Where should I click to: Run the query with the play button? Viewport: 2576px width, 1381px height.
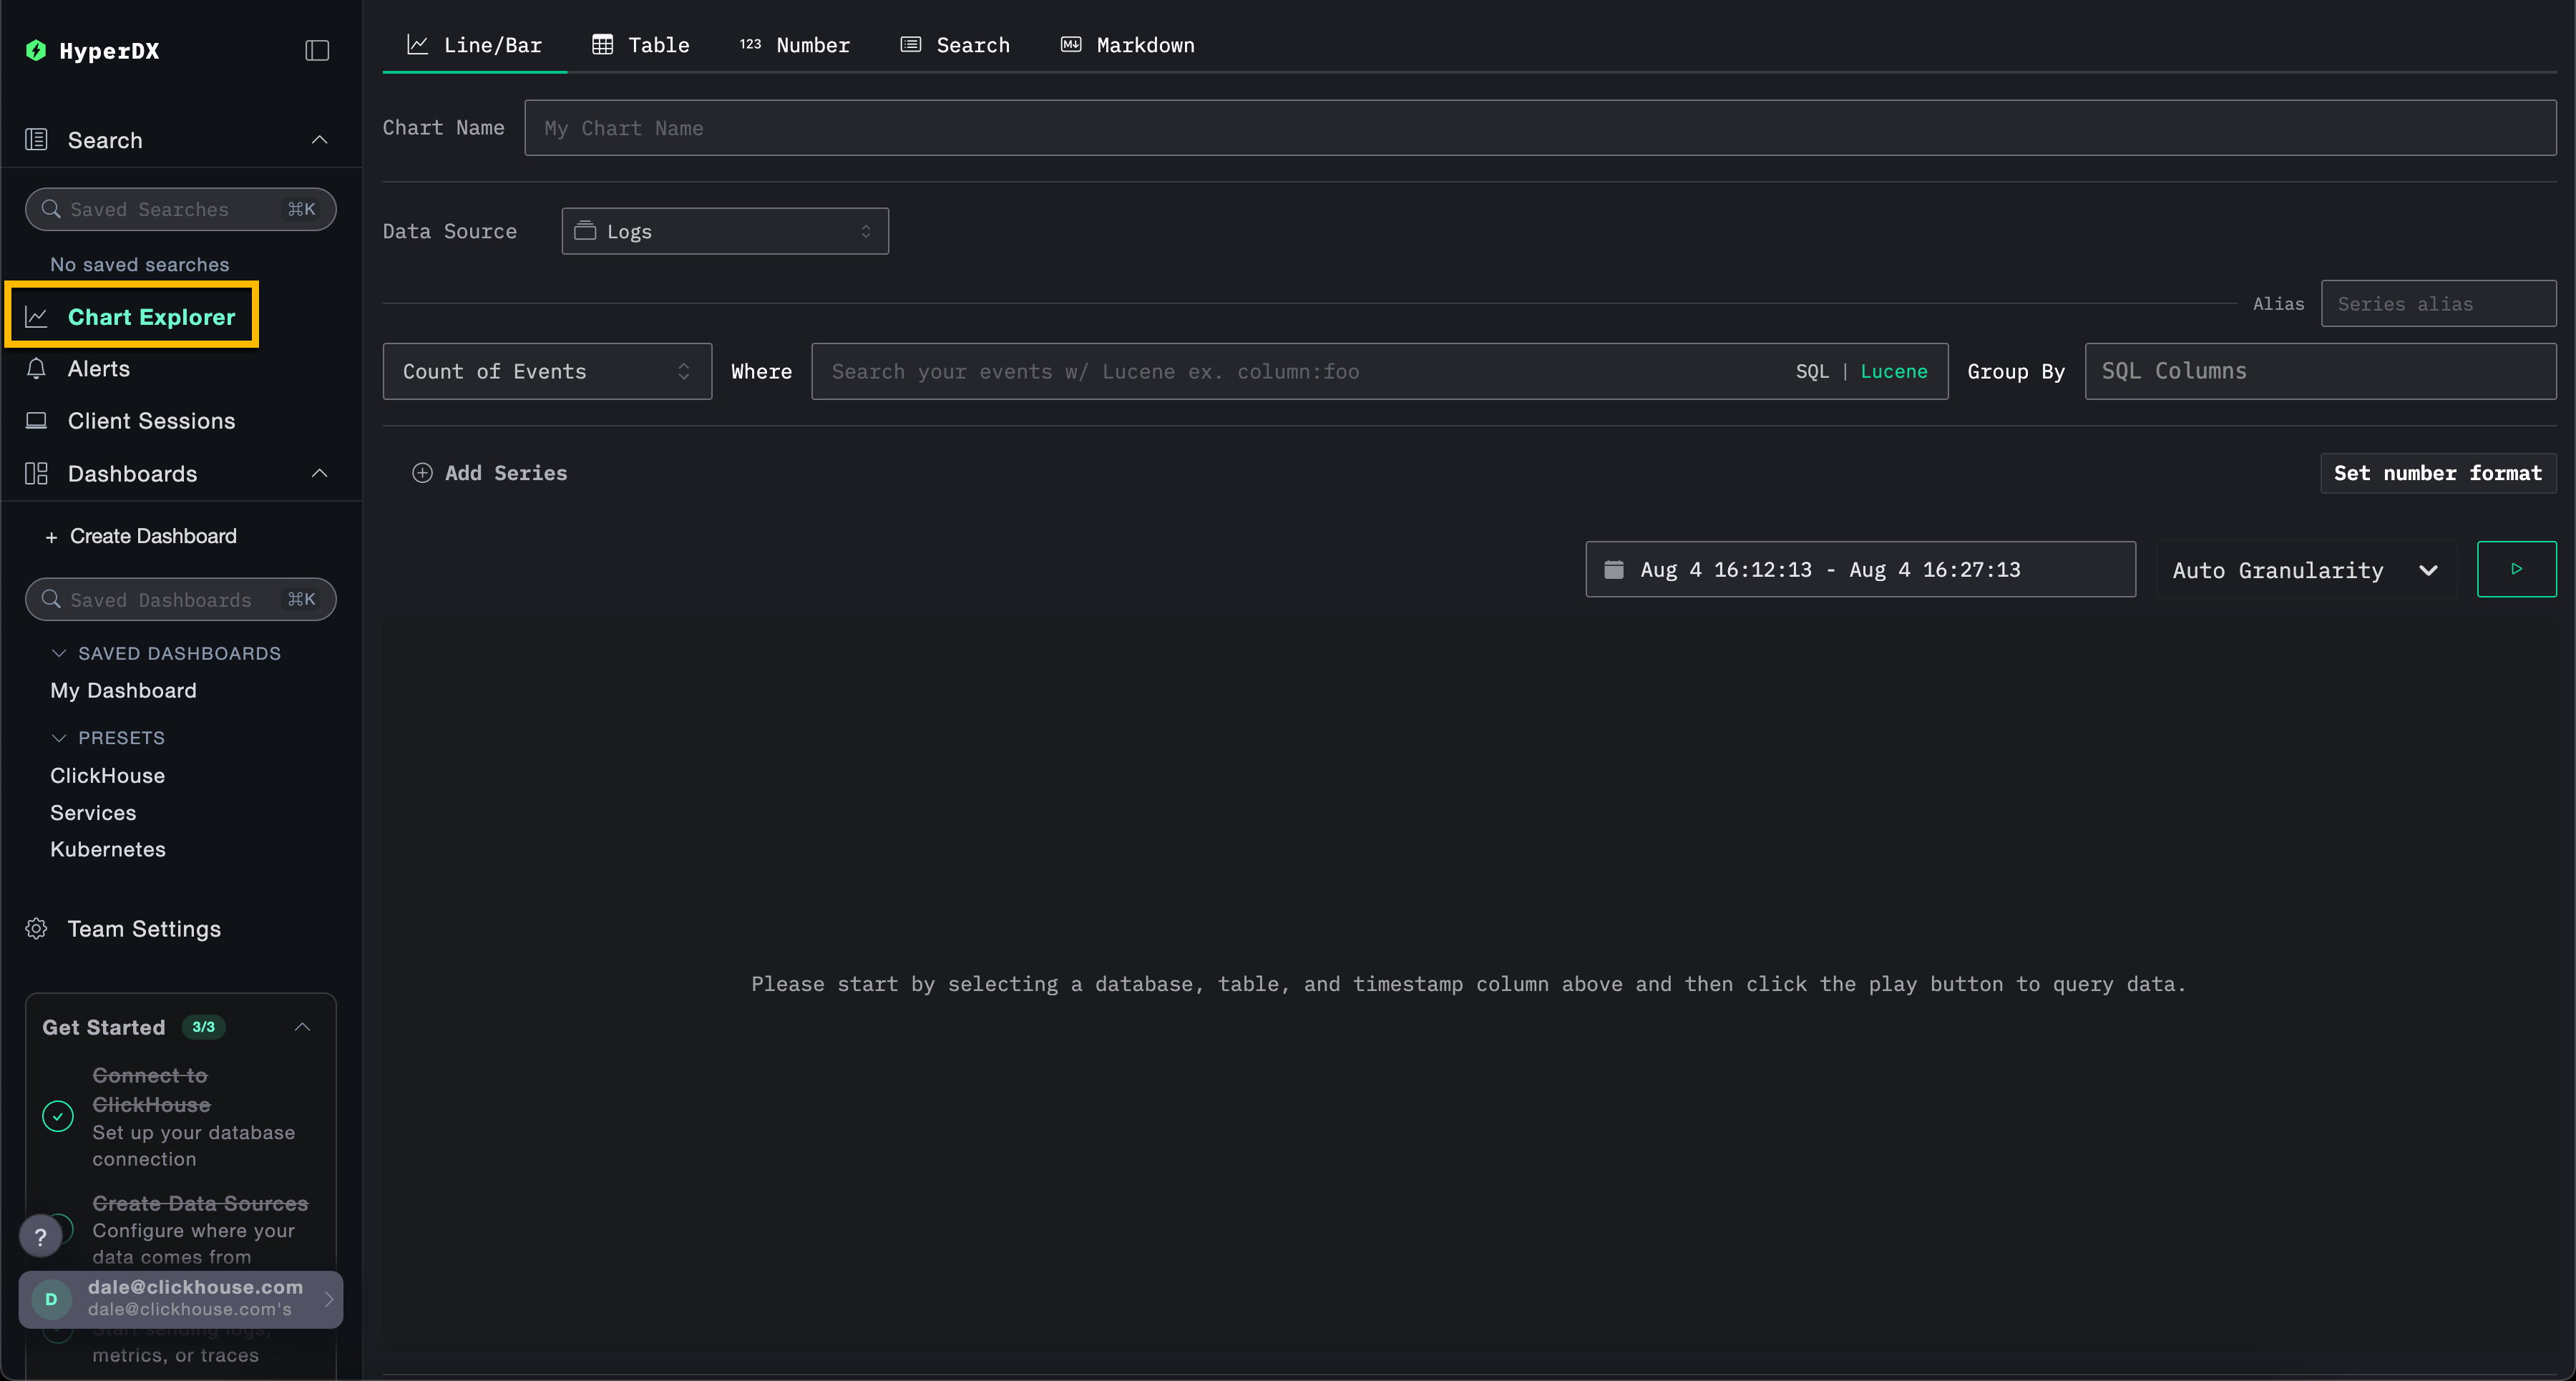tap(2516, 569)
